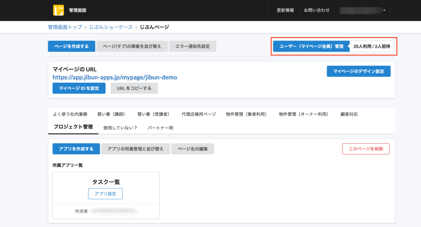Viewport: 421px width, 227px height.
Task: Click the yellow Jibun logo icon
Action: [x=58, y=10]
